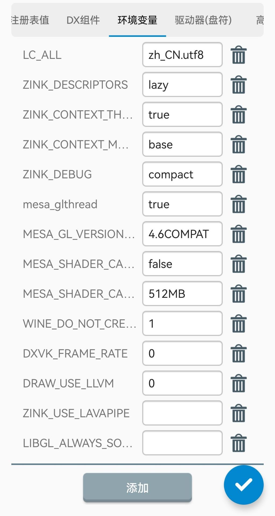The image size is (275, 516).
Task: Remove ZINK_DESCRIPTORS with its trash icon
Action: click(x=238, y=85)
